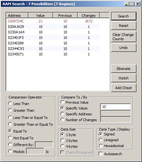Select address row 0209724C

pyautogui.click(x=53, y=21)
